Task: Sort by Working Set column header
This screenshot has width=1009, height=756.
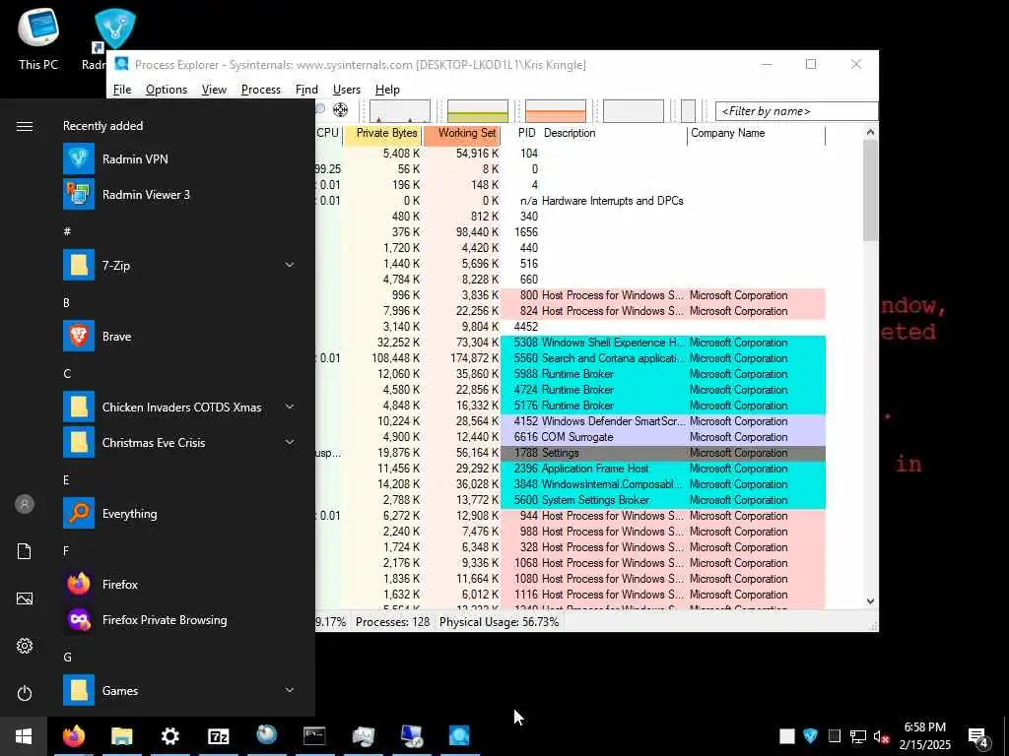Action: 462,133
